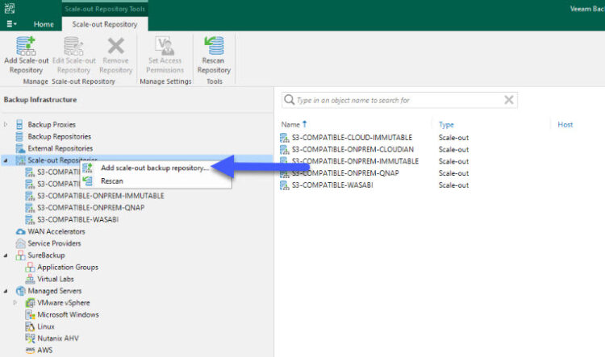Image resolution: width=605 pixels, height=357 pixels.
Task: Click the Type column header
Action: [x=446, y=125]
